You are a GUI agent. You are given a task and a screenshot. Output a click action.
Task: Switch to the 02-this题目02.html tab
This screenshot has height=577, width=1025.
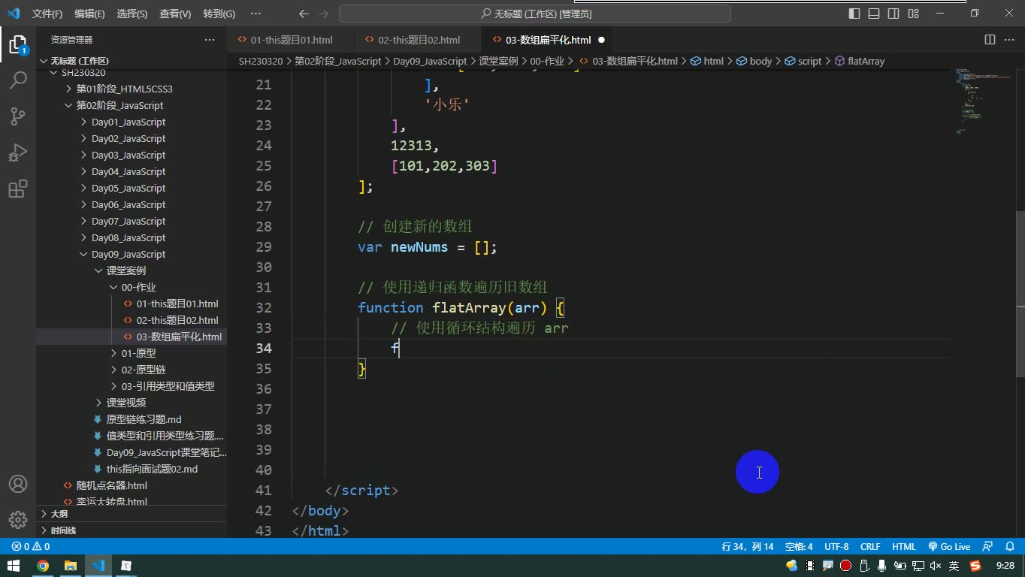pos(419,40)
